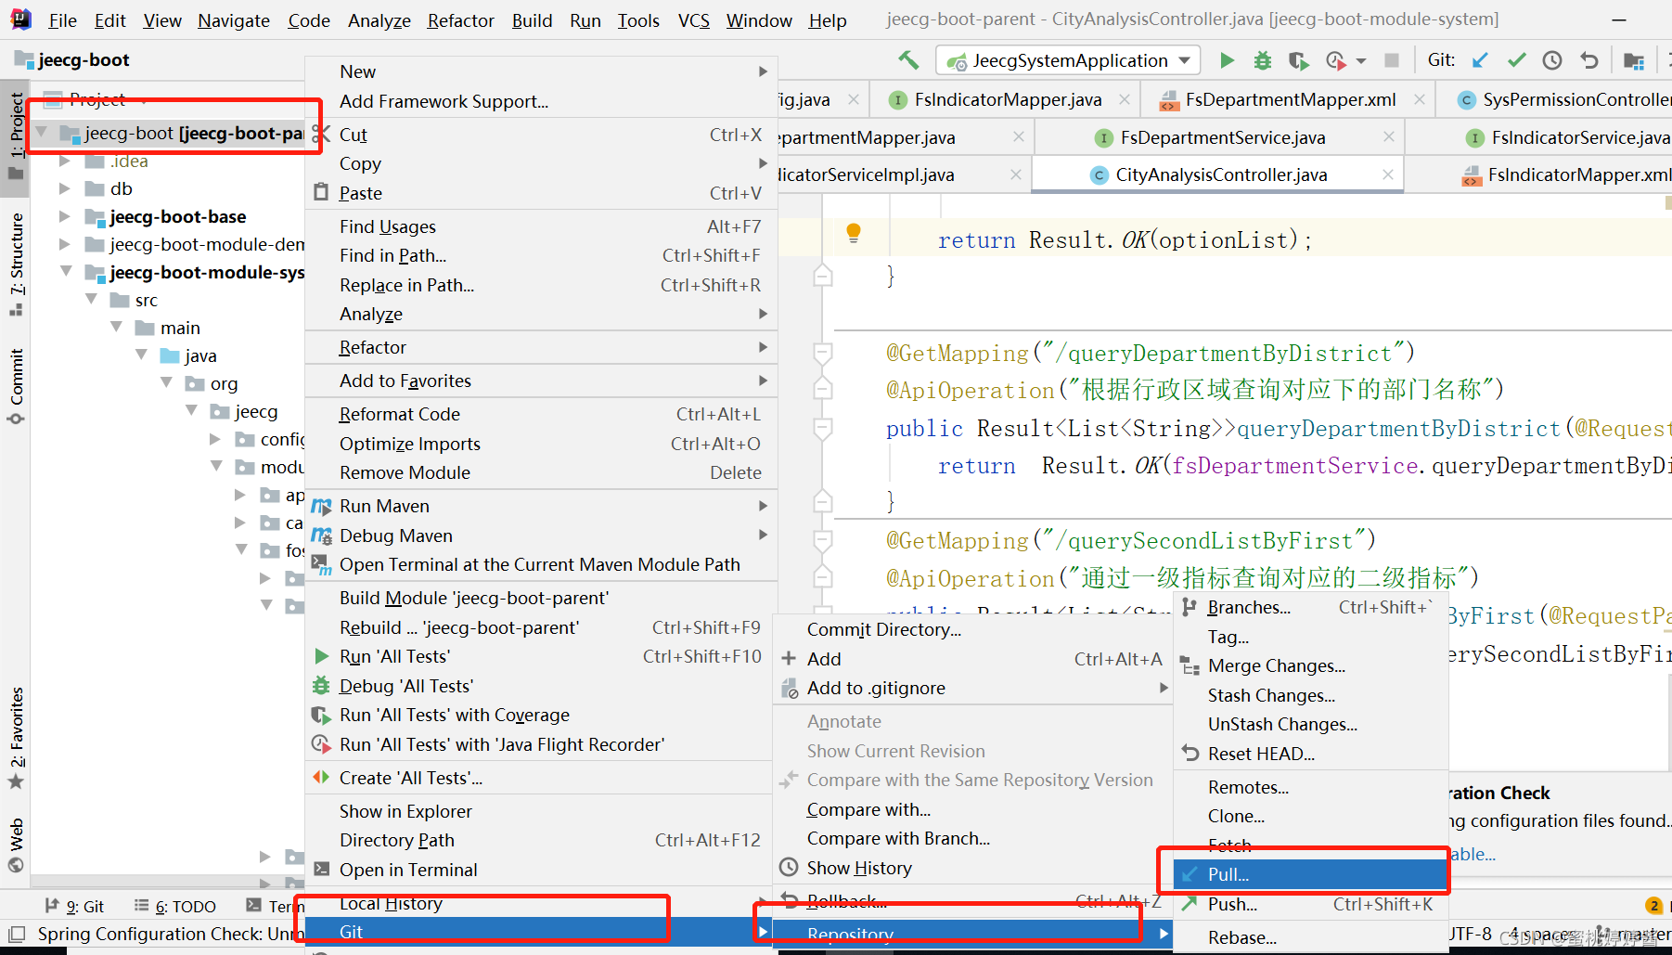Click the Git rollback undo icon
The width and height of the screenshot is (1672, 955).
tap(1589, 60)
